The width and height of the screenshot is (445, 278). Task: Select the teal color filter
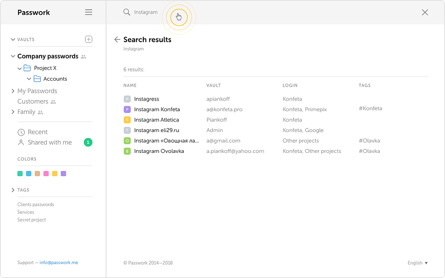20,174
